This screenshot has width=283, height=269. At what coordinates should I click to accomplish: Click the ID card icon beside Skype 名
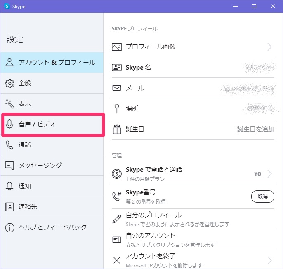[117, 68]
